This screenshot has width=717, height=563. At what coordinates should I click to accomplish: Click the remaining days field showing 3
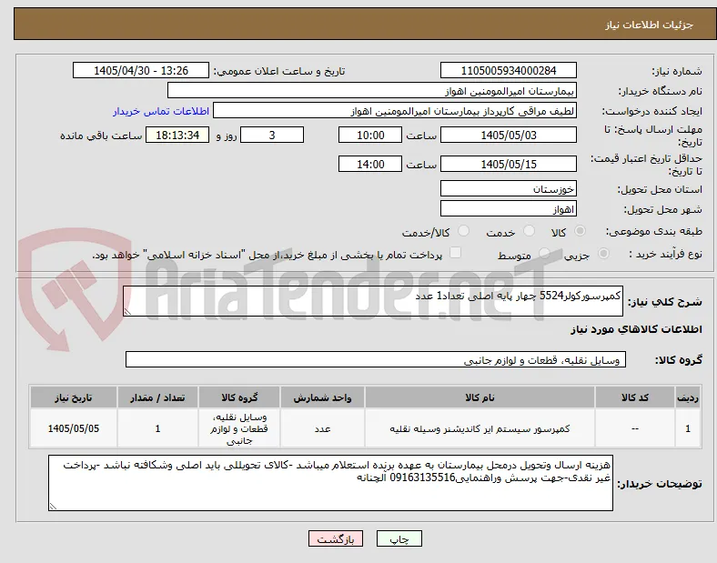(x=272, y=135)
